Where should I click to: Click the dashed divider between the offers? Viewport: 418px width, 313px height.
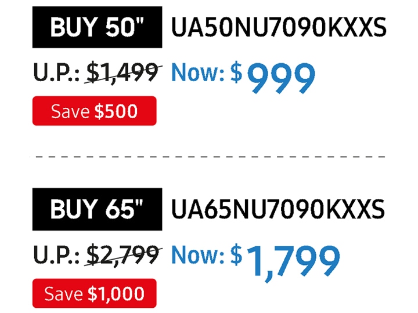208,156
